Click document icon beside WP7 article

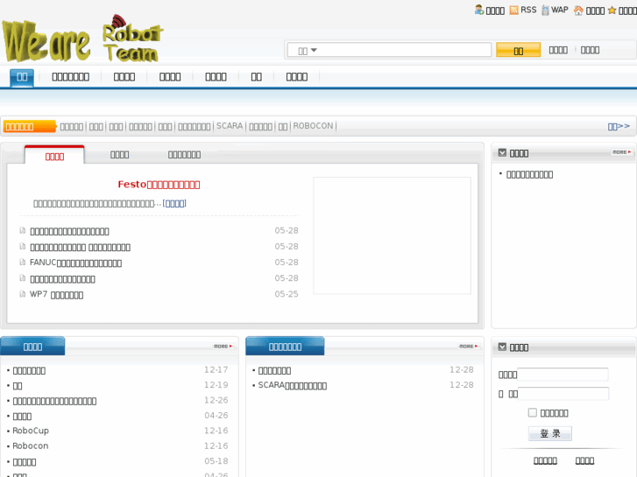click(x=23, y=294)
